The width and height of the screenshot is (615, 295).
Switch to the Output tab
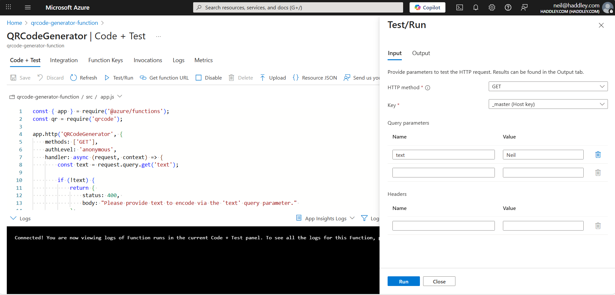[x=421, y=53]
